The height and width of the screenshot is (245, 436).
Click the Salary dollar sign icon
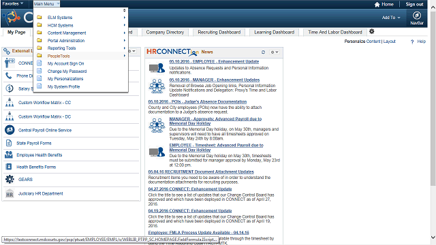click(10, 88)
